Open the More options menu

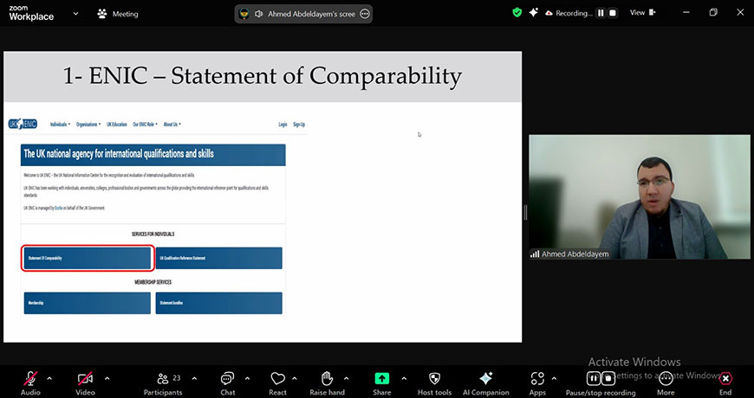(x=666, y=383)
